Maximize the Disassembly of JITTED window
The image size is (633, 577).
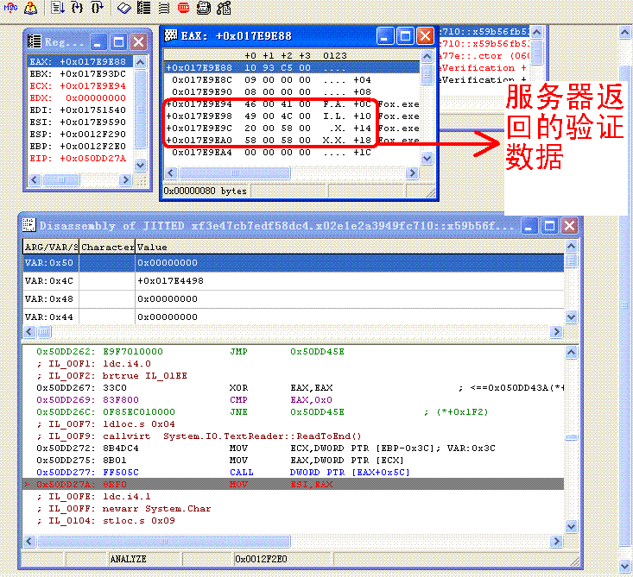548,226
